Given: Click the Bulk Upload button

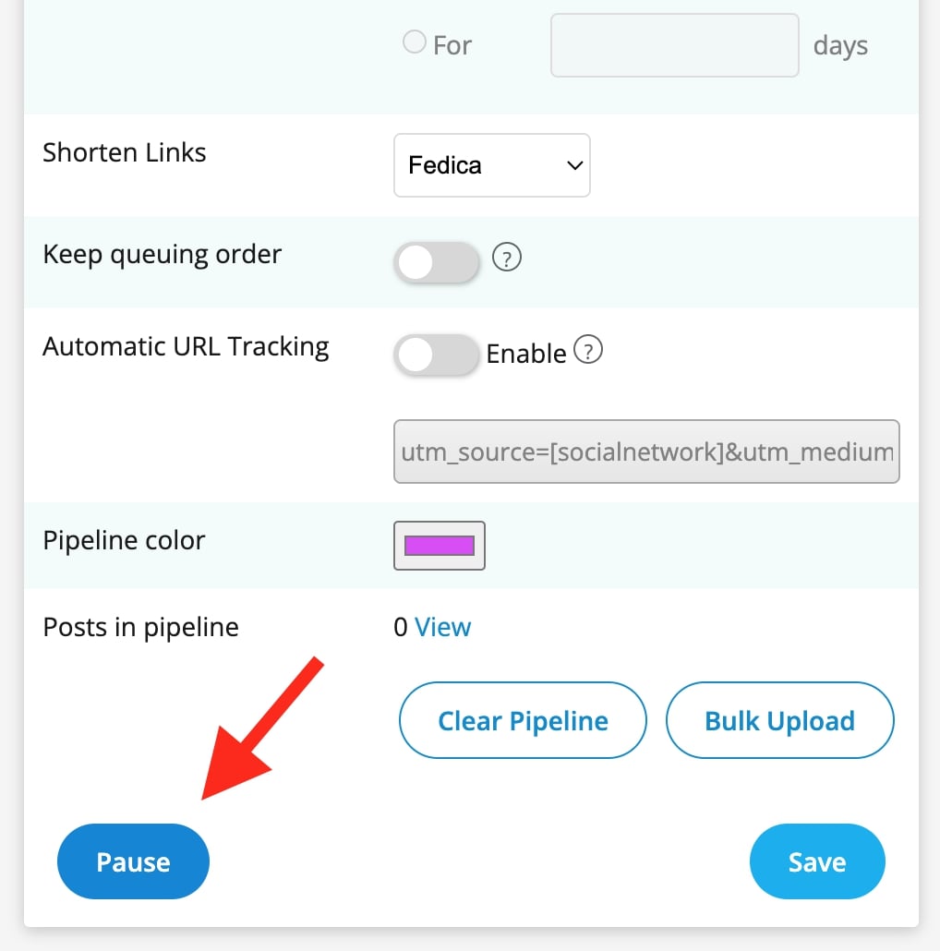Looking at the screenshot, I should coord(779,721).
